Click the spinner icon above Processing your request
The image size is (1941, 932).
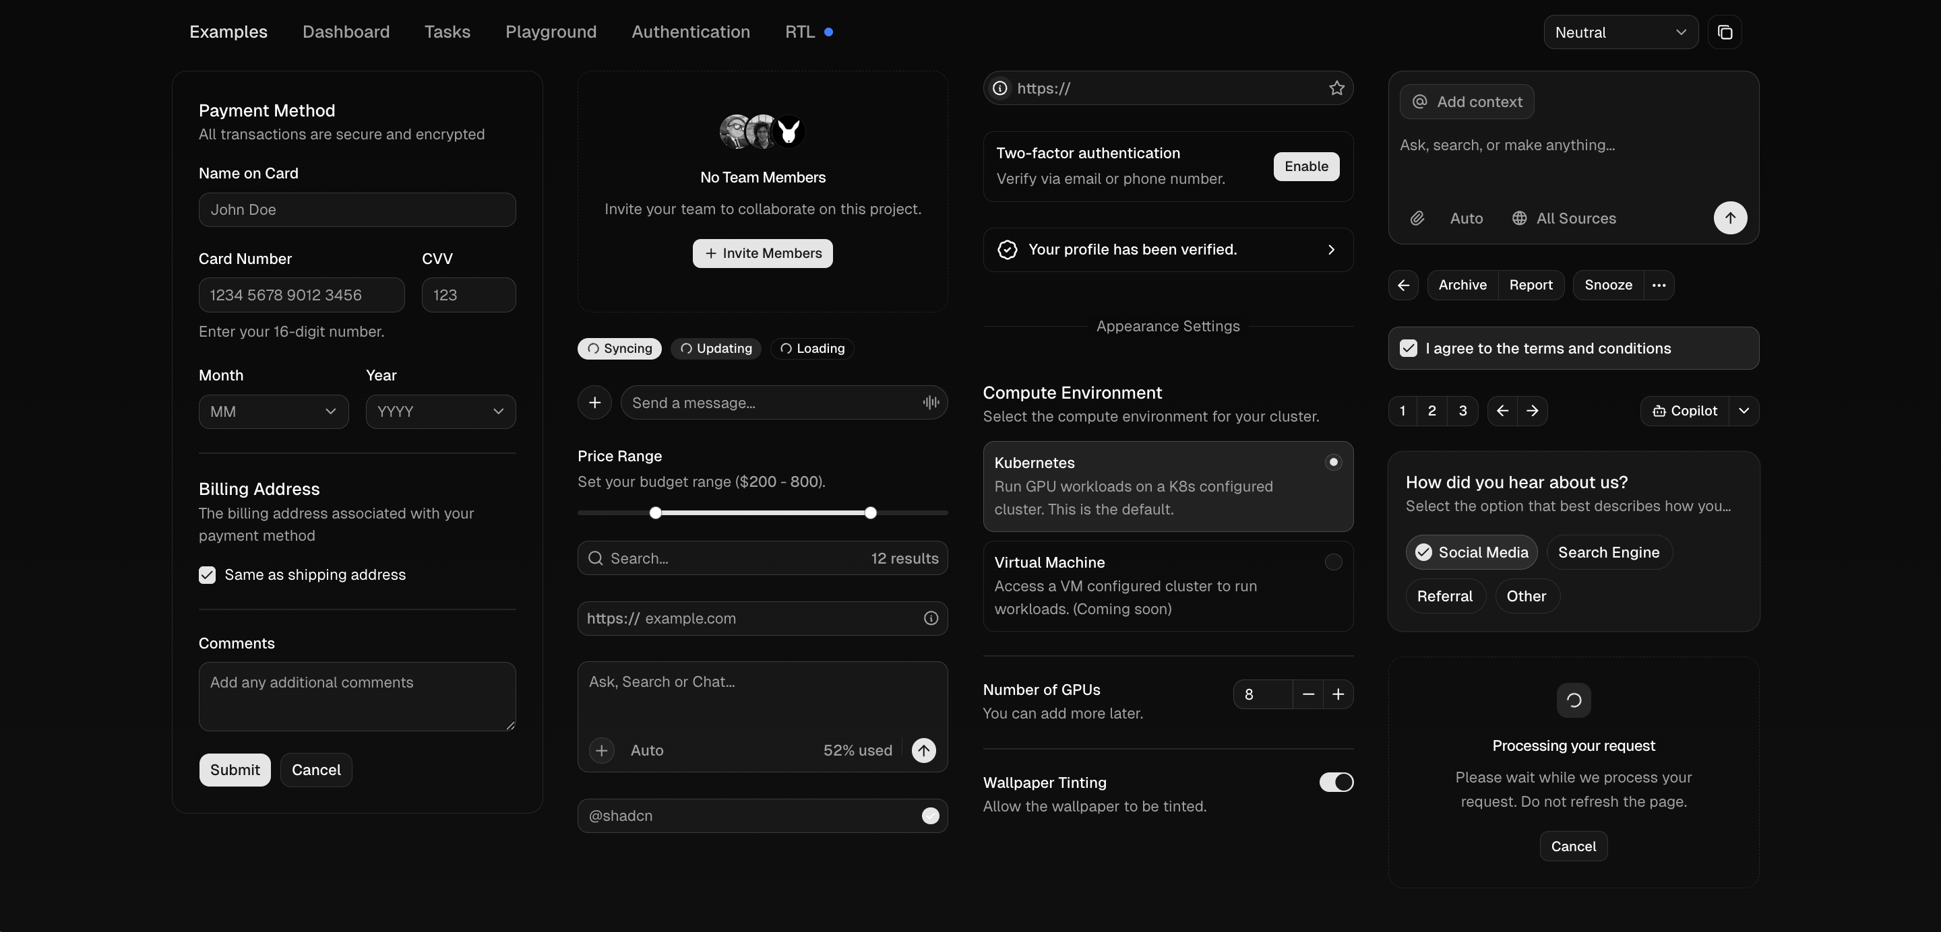point(1573,700)
